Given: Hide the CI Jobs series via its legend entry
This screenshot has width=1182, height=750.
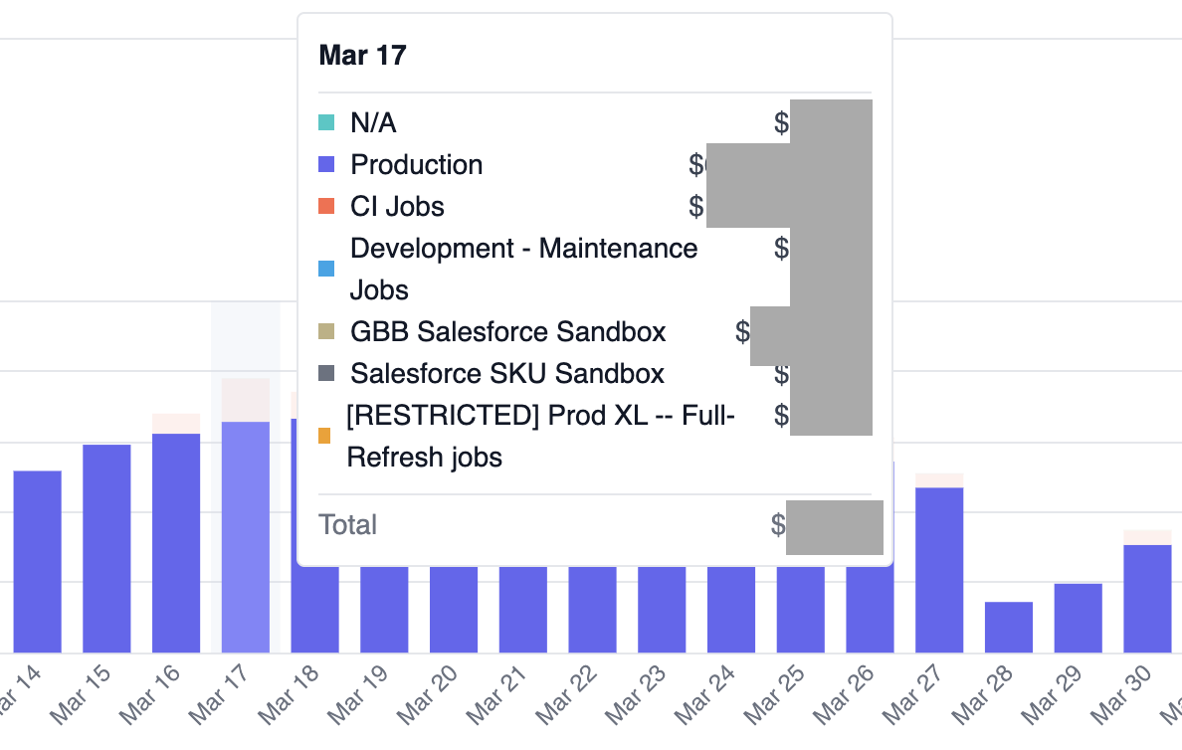Looking at the screenshot, I should pos(397,206).
